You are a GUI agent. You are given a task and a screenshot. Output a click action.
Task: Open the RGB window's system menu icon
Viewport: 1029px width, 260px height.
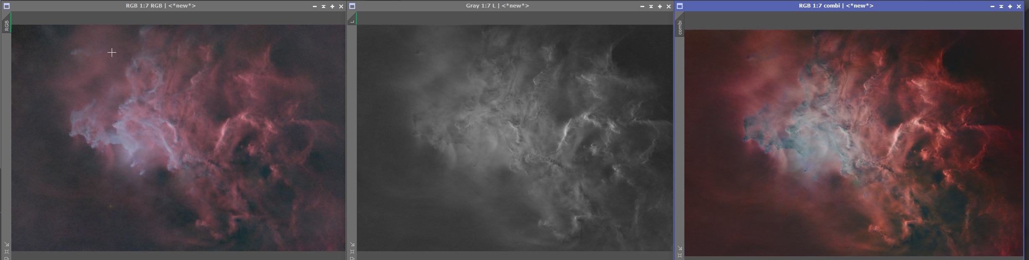7,6
